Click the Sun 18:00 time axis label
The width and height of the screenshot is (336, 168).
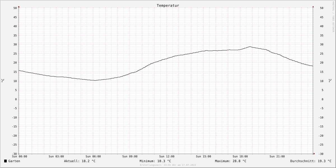point(240,157)
